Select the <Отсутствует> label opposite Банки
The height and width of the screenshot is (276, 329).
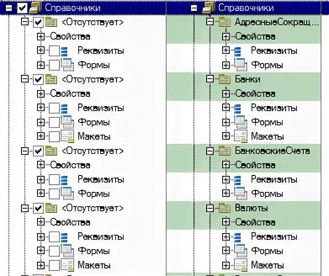coord(93,80)
